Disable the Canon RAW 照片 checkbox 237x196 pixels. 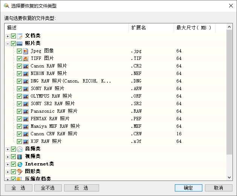point(19,66)
